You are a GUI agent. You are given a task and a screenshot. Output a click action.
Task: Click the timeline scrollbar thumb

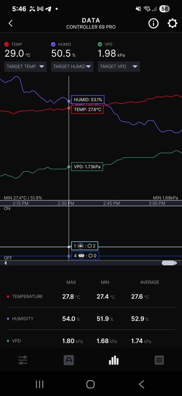[169, 263]
